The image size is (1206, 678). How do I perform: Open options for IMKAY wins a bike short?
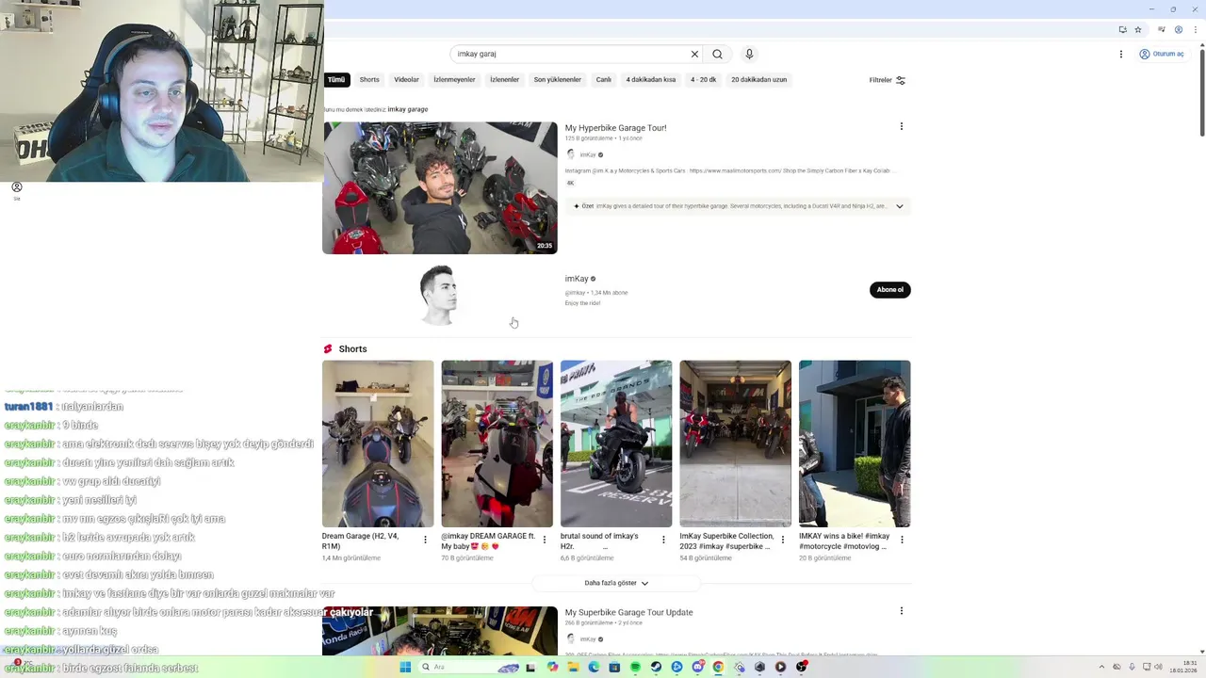pos(902,540)
